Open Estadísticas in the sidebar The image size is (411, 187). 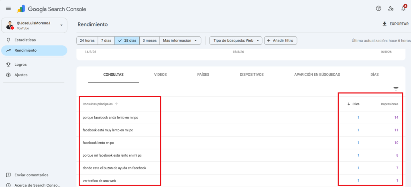34,40
